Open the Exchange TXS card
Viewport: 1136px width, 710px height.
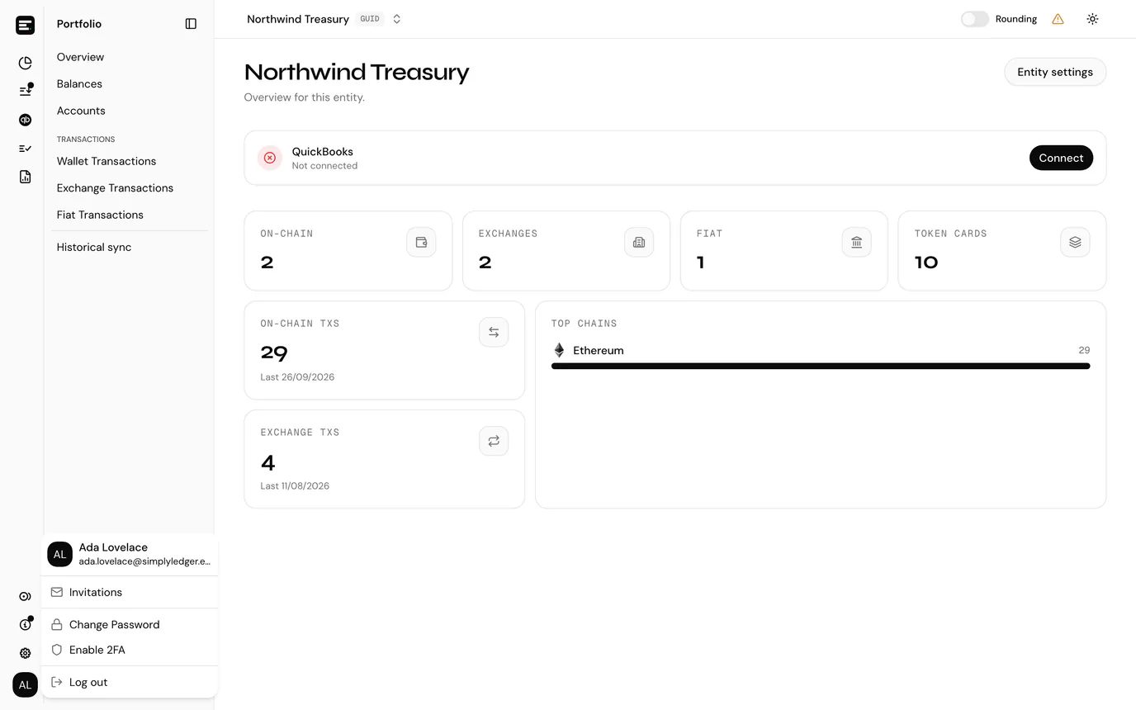(x=385, y=459)
